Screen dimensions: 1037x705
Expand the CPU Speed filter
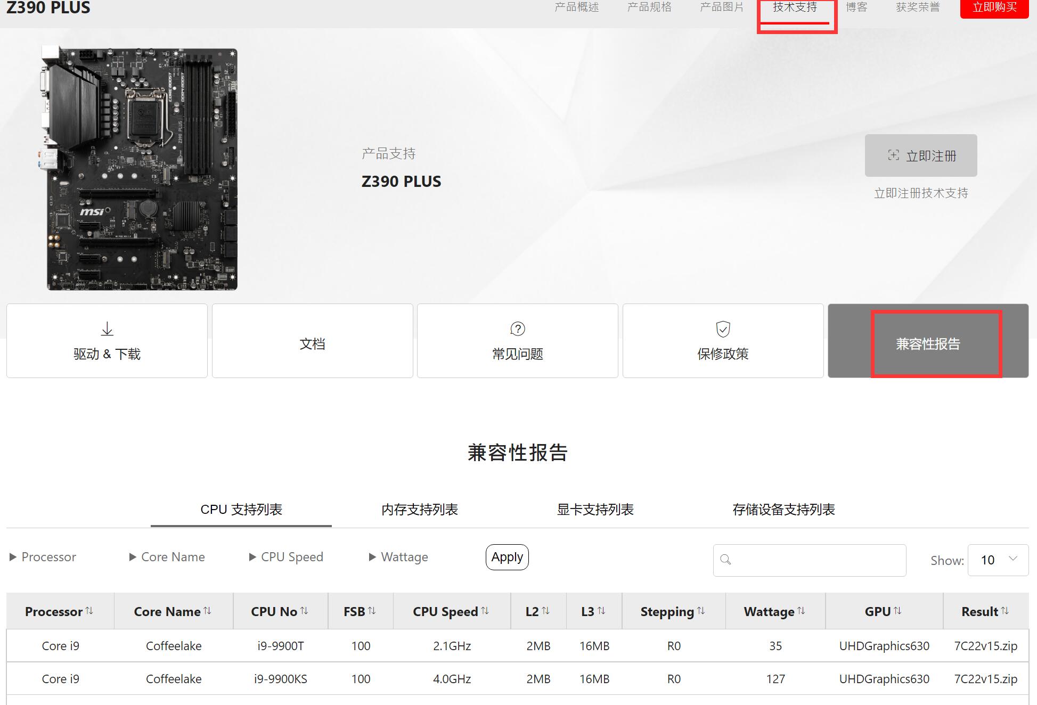(x=287, y=557)
